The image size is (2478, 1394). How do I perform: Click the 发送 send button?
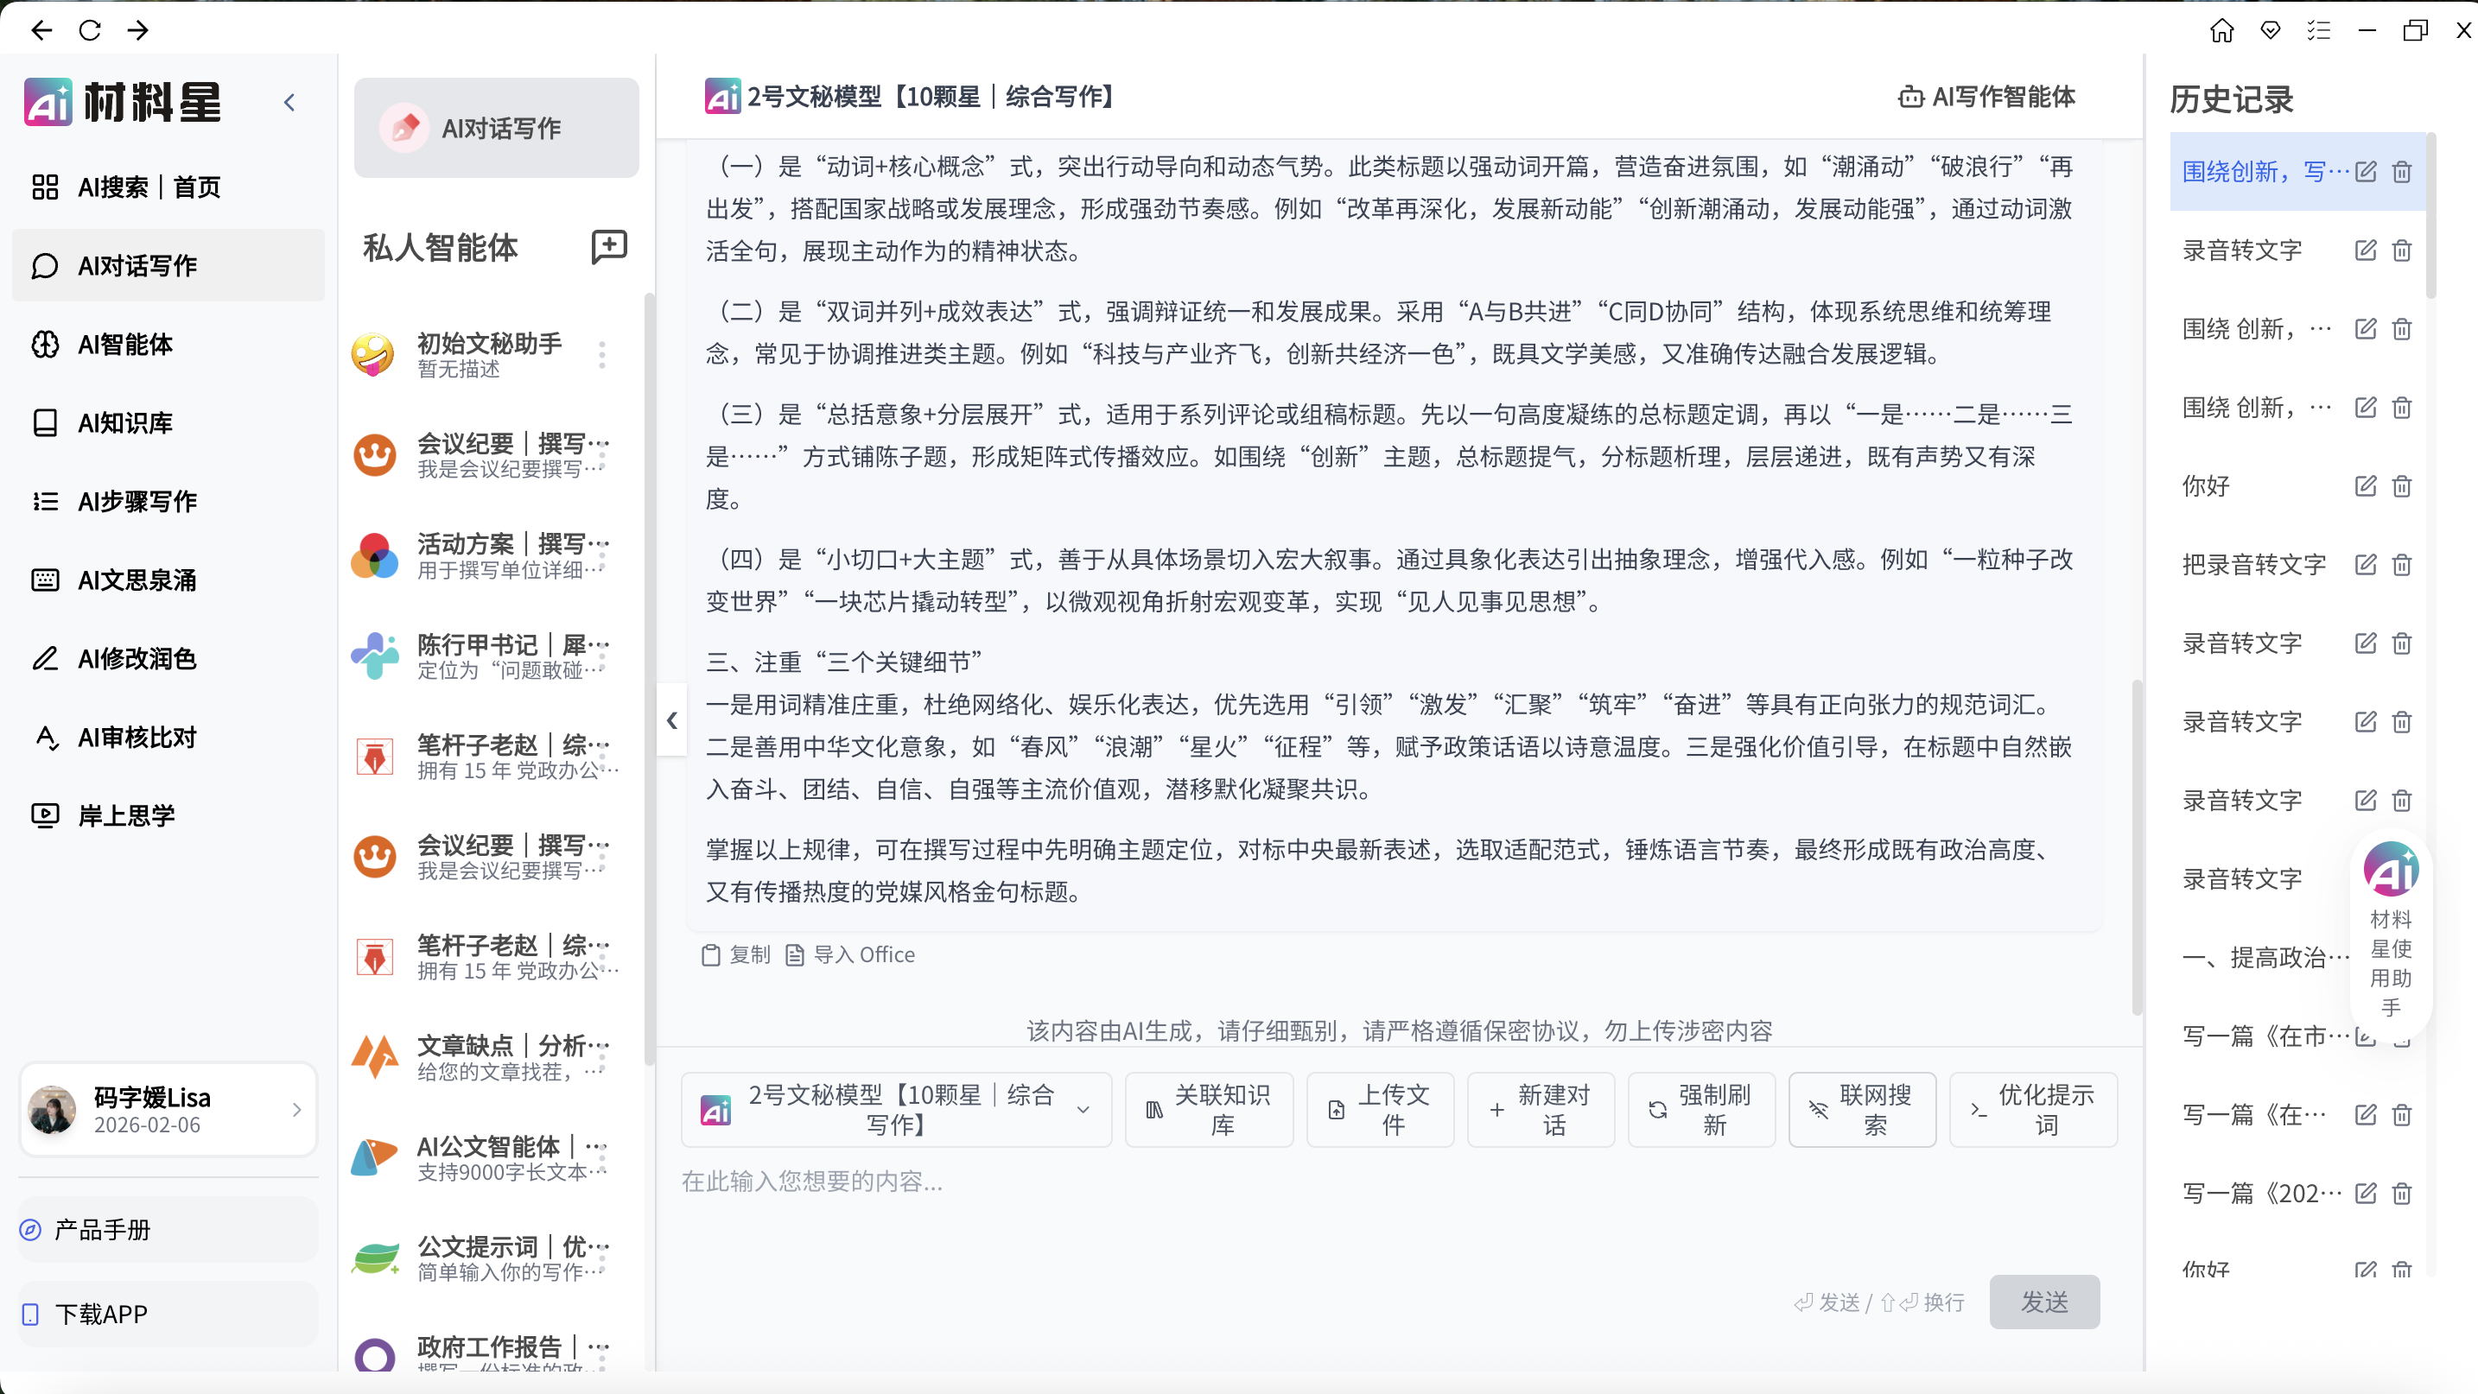[x=2044, y=1302]
